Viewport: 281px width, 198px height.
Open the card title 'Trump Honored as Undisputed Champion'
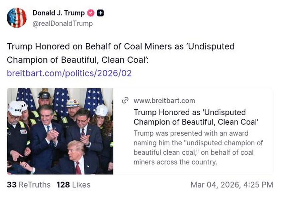(x=196, y=117)
